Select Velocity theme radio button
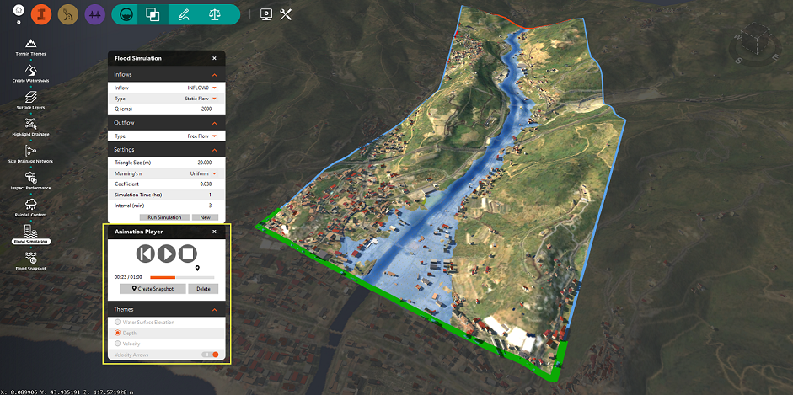Image resolution: width=793 pixels, height=395 pixels. (118, 344)
